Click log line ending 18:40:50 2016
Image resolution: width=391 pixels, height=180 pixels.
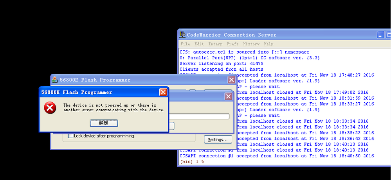click(277, 156)
